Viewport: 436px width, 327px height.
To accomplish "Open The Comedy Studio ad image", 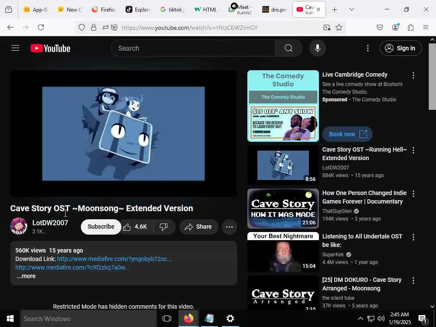I will pos(283,106).
